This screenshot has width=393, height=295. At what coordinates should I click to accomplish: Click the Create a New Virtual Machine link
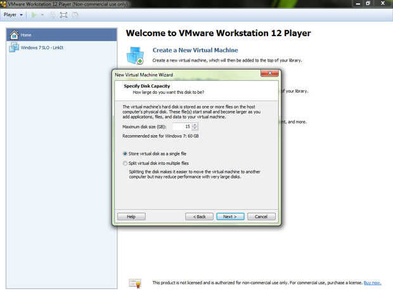pyautogui.click(x=195, y=50)
